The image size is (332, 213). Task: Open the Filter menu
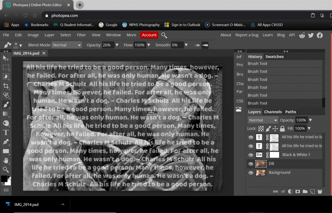[x=81, y=35]
